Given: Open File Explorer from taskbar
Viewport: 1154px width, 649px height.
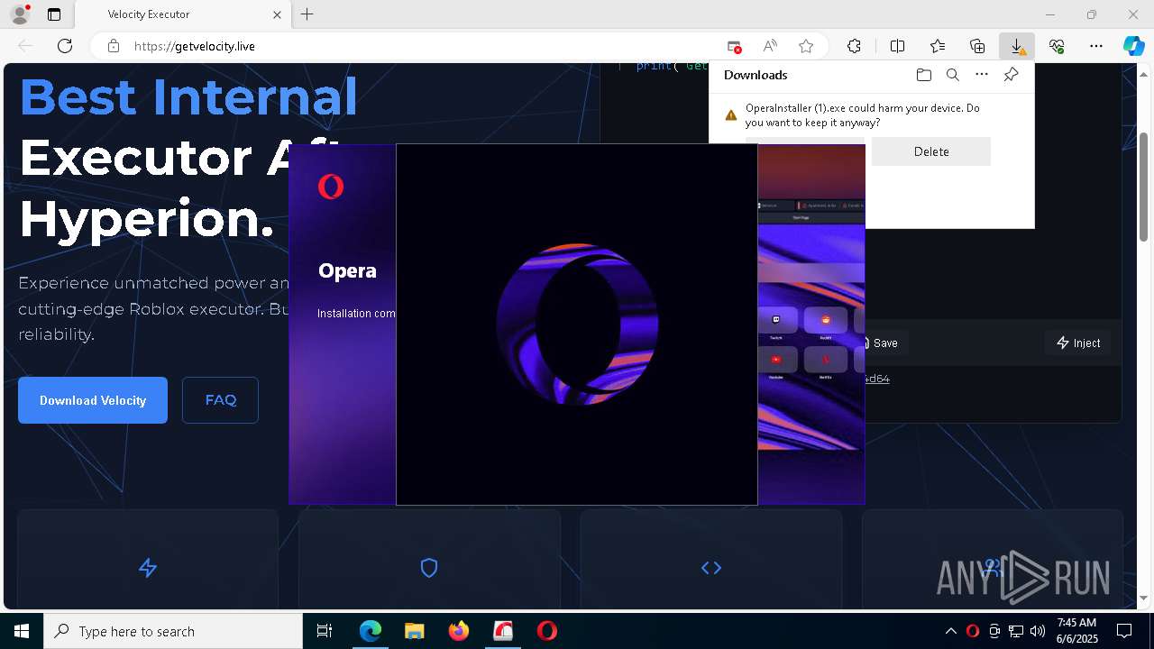Looking at the screenshot, I should click(414, 631).
